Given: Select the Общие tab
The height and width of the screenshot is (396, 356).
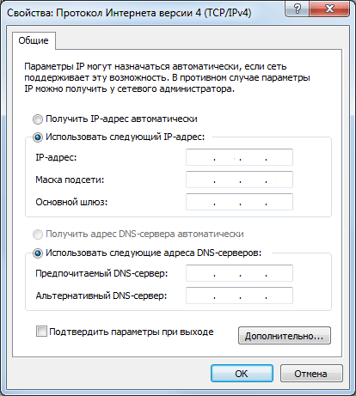Looking at the screenshot, I should pyautogui.click(x=34, y=40).
